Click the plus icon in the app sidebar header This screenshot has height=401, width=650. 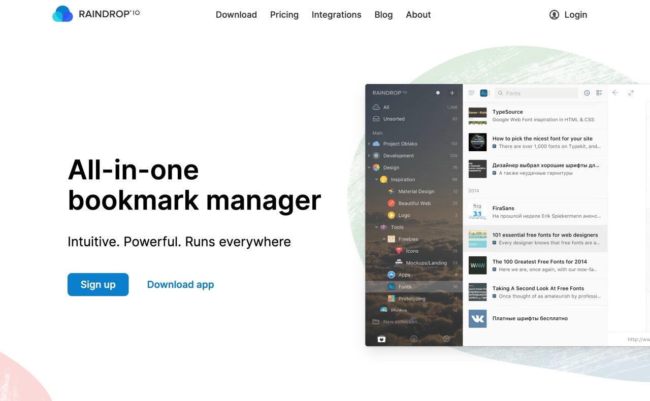tap(452, 93)
